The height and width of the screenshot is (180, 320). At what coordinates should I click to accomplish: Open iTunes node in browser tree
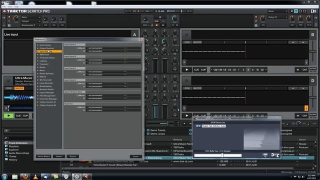pyautogui.click(x=12, y=156)
